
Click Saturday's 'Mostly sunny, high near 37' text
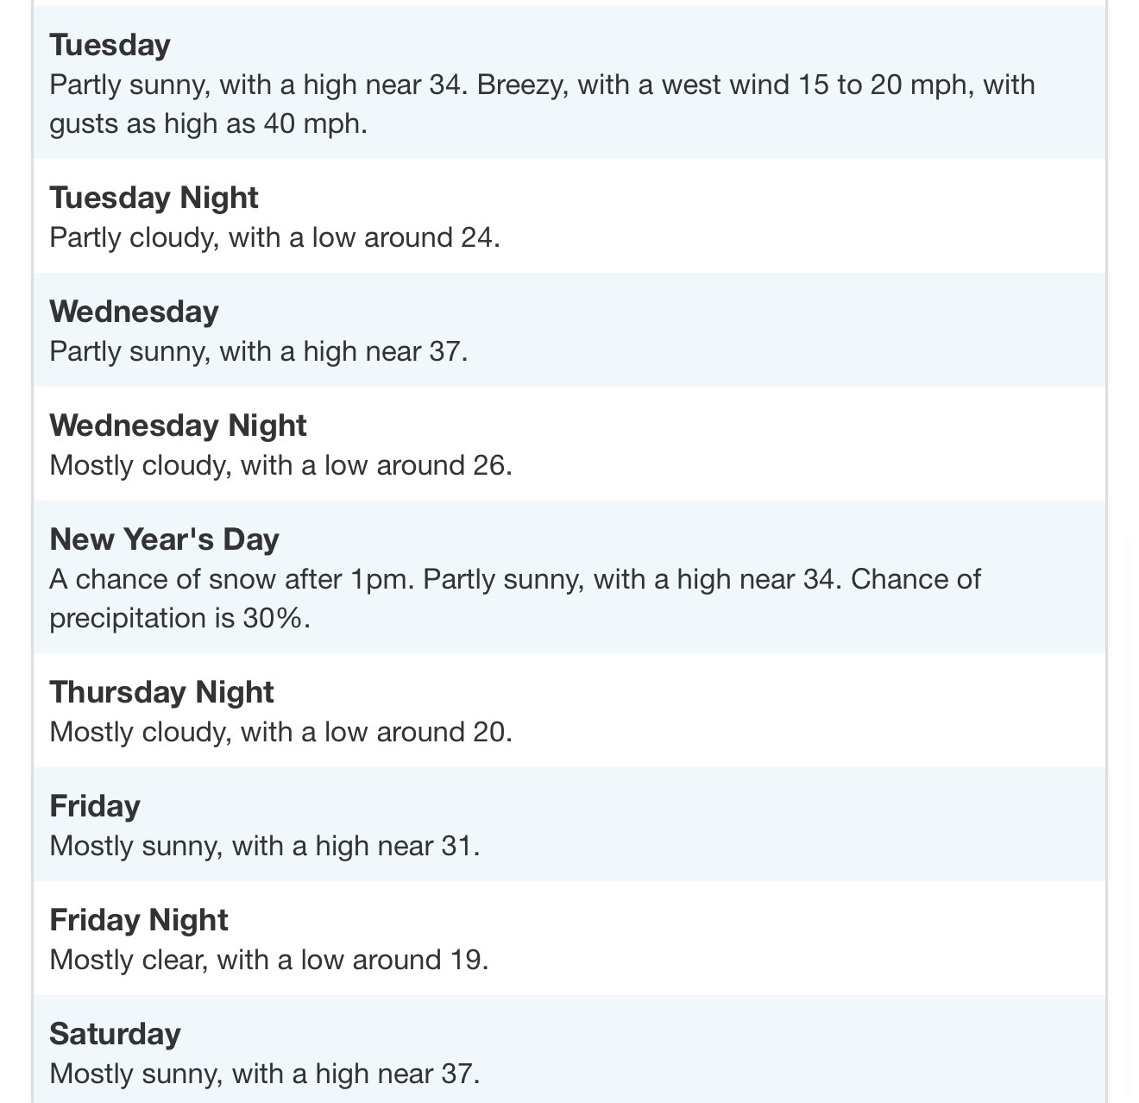coord(264,1074)
